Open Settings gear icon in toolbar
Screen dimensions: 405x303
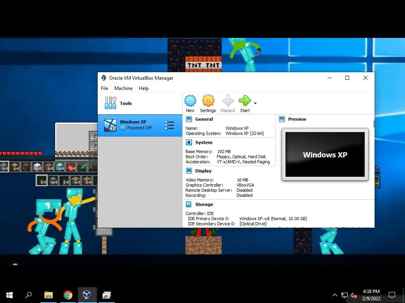pos(208,101)
